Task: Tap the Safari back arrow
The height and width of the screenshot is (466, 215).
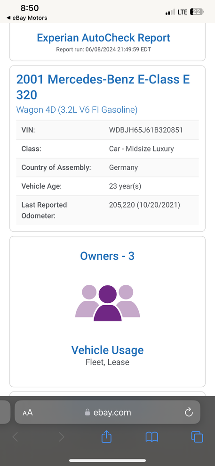Action: [x=16, y=437]
